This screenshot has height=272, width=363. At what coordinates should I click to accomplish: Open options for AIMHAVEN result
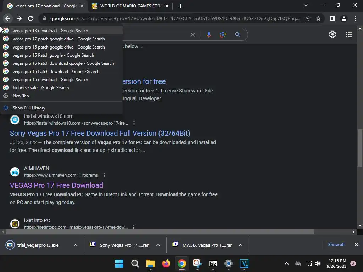(104, 175)
